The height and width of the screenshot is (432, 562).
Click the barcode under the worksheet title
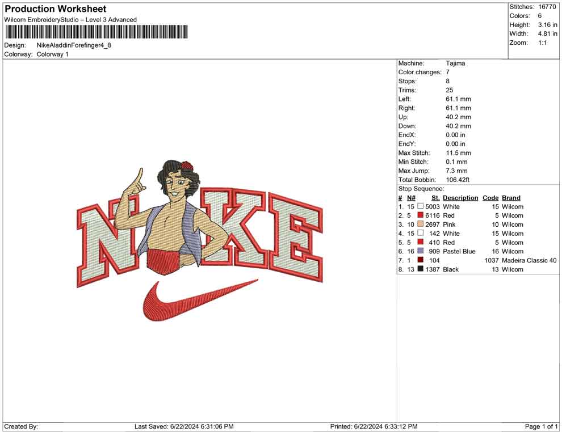pyautogui.click(x=96, y=32)
